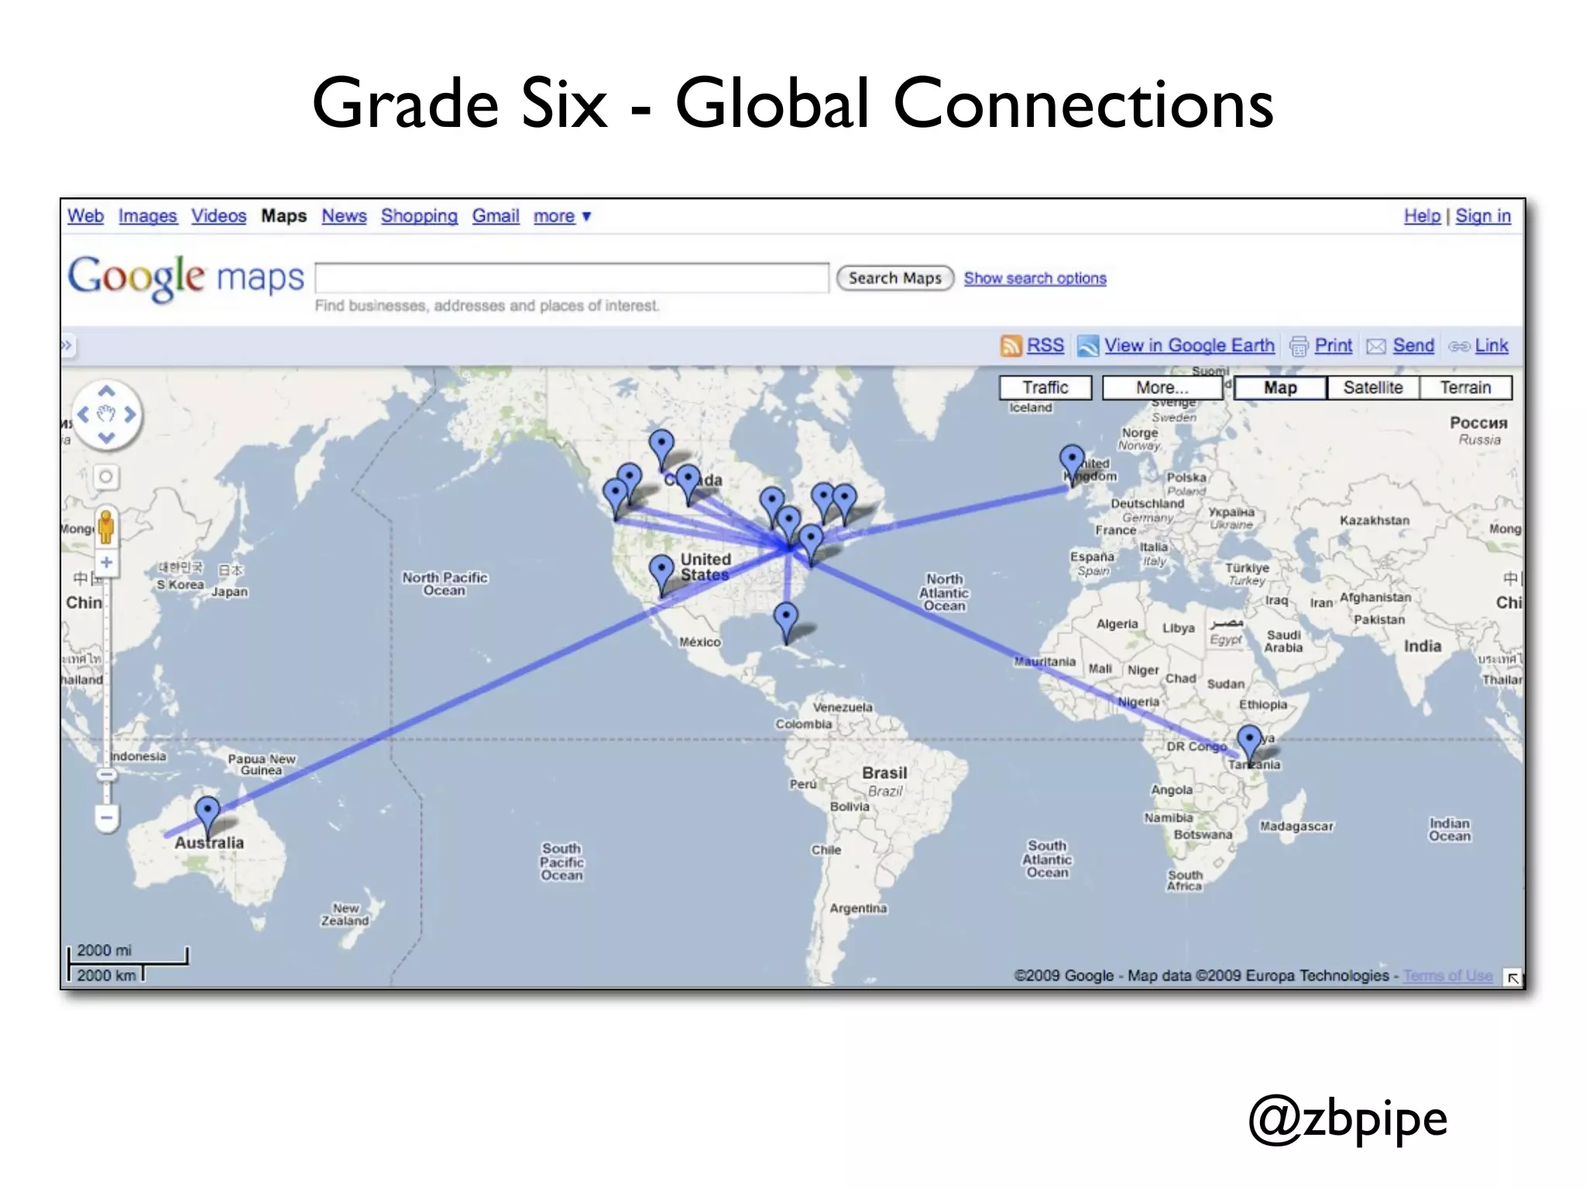Click the Search Maps button

(894, 278)
